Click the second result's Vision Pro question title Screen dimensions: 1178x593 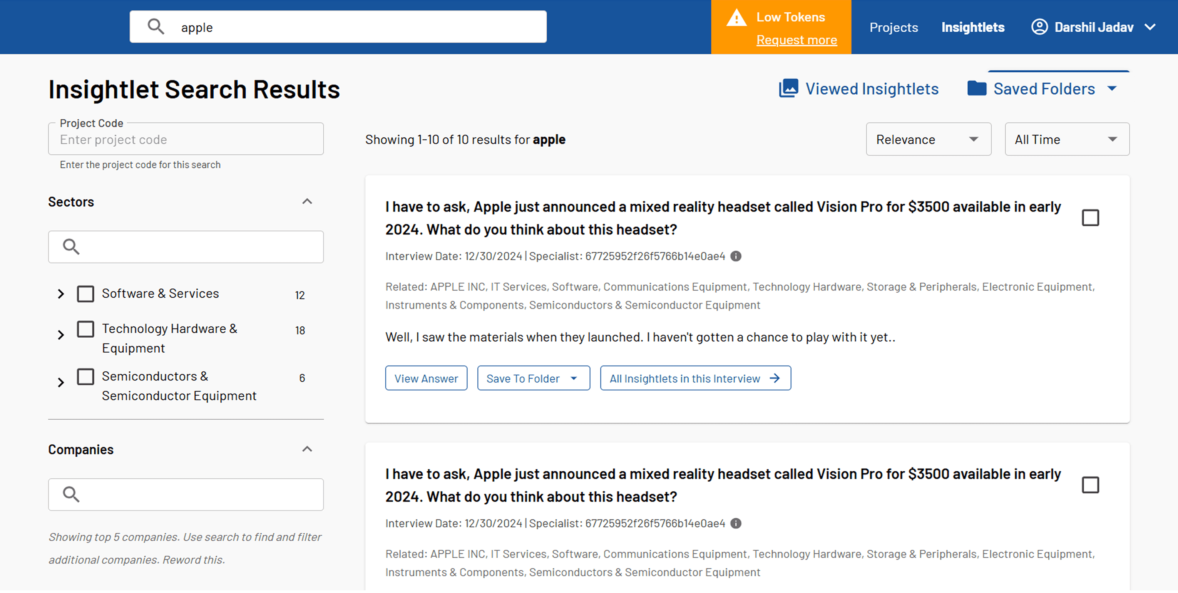tap(723, 486)
